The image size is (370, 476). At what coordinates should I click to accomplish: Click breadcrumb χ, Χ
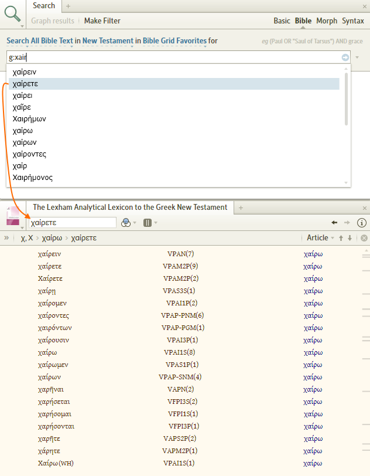[27, 238]
